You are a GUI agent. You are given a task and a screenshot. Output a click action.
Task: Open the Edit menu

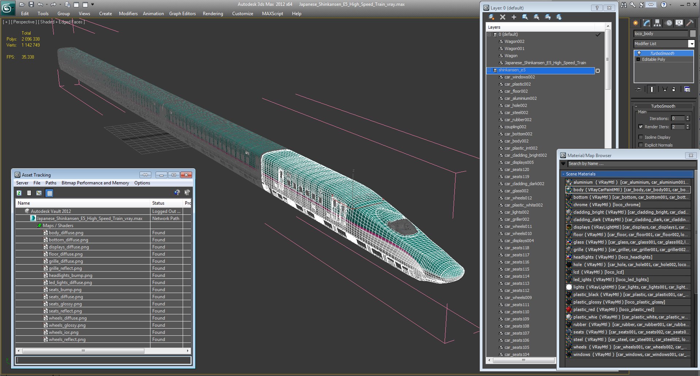click(25, 13)
